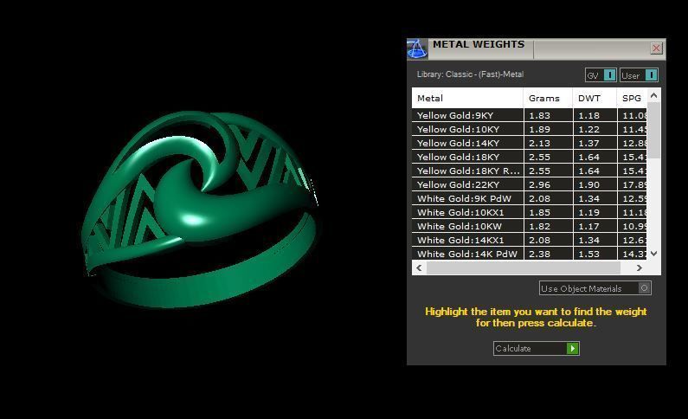Screen dimensions: 688x419
Task: Sort by Metal column header
Action: (467, 98)
